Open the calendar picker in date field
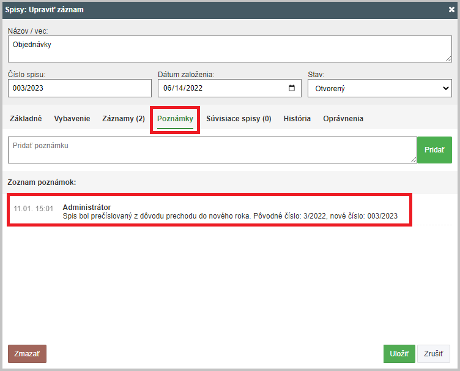The height and width of the screenshot is (371, 460). pyautogui.click(x=292, y=88)
